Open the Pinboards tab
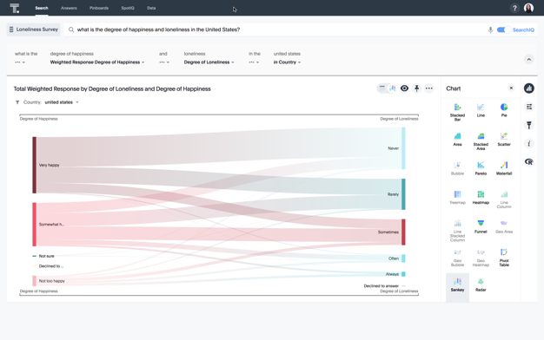This screenshot has height=340, width=544. point(99,8)
